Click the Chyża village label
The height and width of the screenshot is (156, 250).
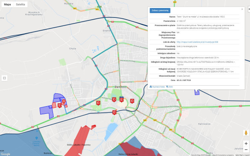(x=73, y=49)
